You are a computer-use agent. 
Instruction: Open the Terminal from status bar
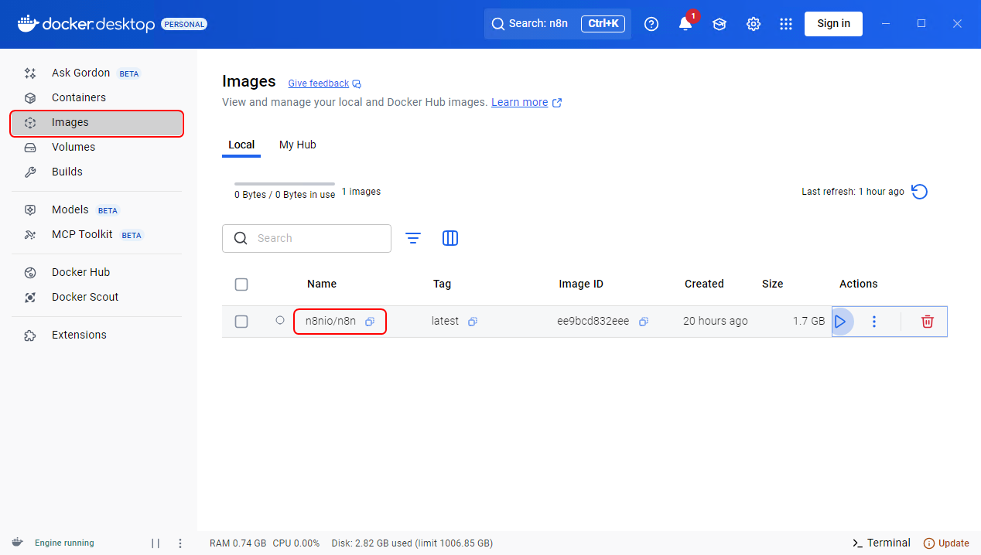pyautogui.click(x=881, y=543)
